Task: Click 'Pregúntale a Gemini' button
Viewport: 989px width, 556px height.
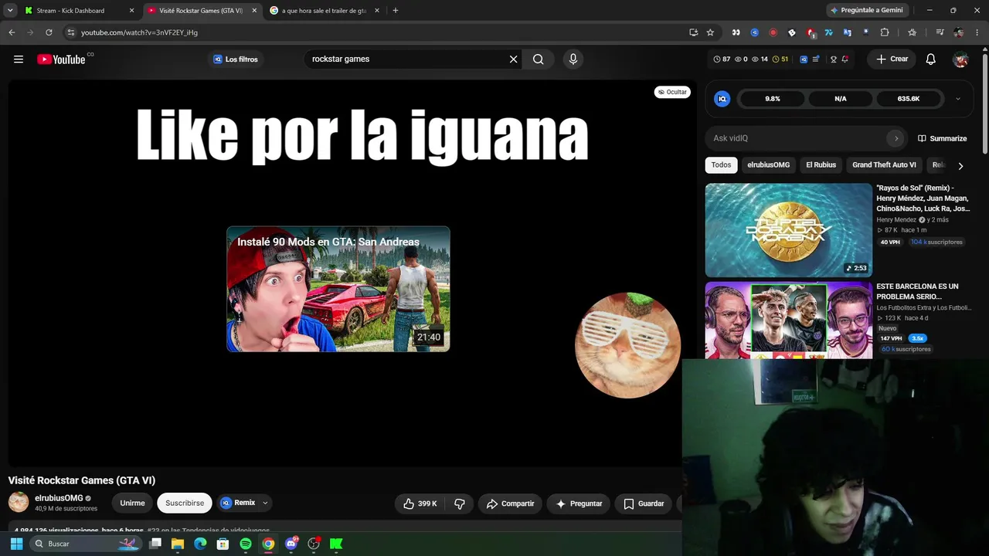Action: click(866, 11)
